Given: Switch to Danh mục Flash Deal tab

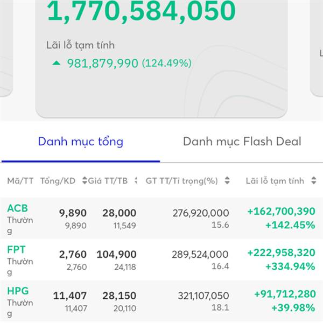Looking at the screenshot, I should pos(242,142).
